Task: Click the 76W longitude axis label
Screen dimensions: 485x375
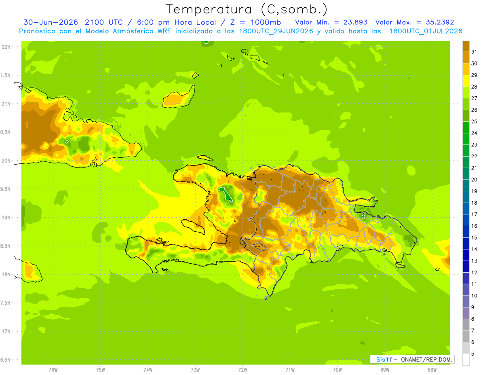Action: pyautogui.click(x=53, y=370)
